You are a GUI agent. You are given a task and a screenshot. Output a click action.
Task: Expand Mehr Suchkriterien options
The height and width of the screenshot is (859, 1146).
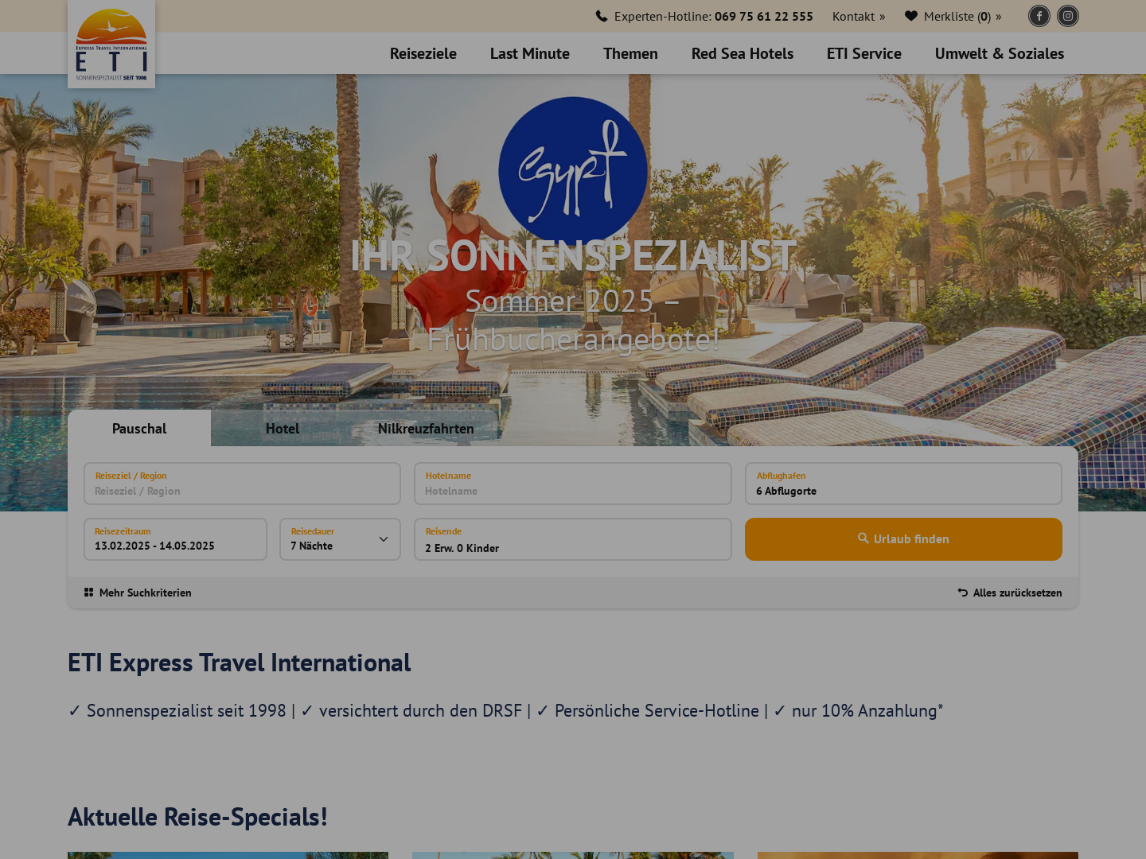138,593
